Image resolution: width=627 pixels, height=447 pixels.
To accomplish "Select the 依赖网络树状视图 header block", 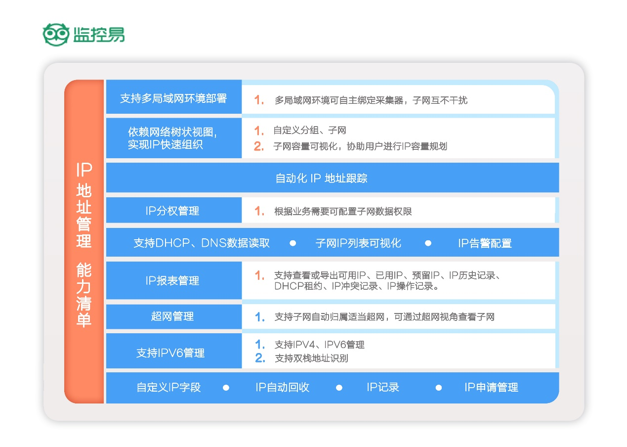I will coord(174,138).
